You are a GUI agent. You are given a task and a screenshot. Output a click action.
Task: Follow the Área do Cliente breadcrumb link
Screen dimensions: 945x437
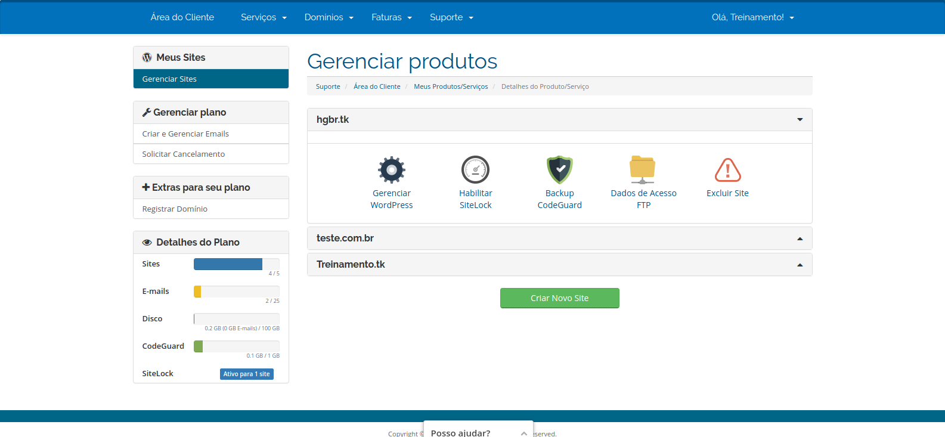377,86
